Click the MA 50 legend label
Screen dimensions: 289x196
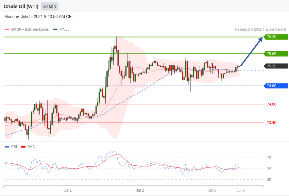click(65, 29)
